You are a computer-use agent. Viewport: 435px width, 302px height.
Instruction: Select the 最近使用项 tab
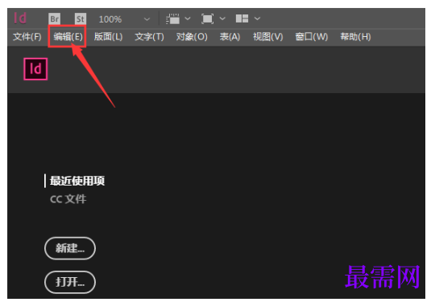[77, 181]
